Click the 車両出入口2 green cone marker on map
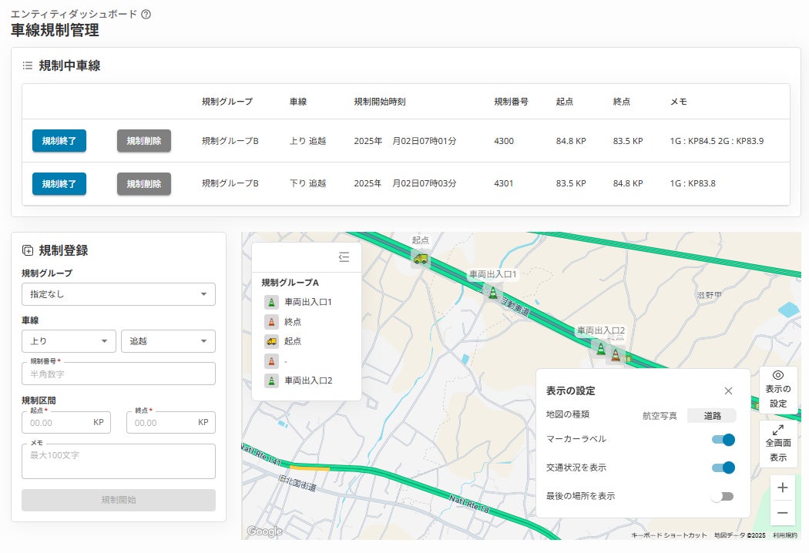The width and height of the screenshot is (809, 553). coord(600,349)
